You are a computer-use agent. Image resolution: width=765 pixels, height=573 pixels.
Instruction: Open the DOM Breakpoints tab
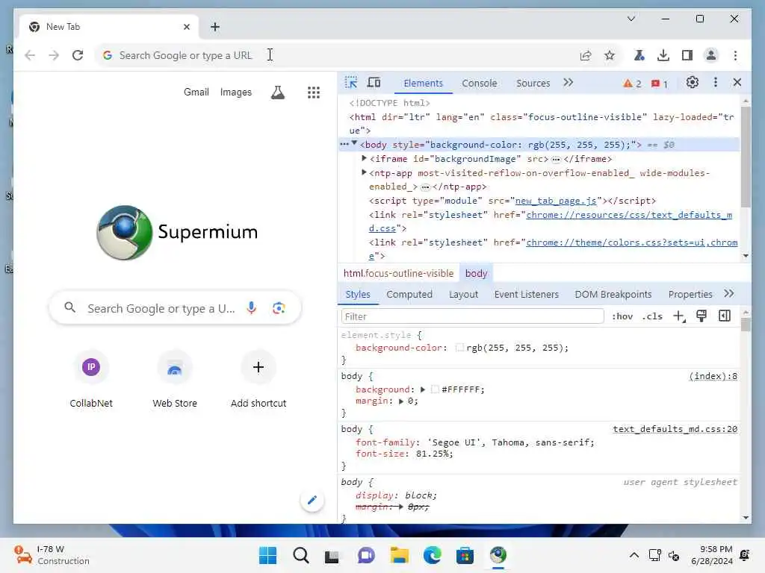[x=613, y=294]
